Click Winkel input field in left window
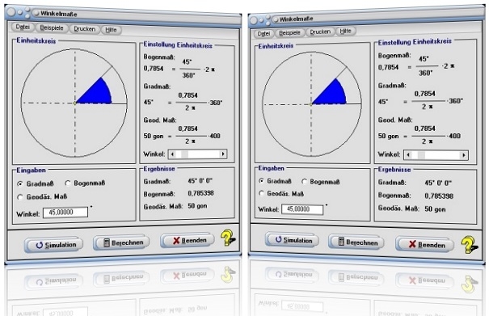Viewport: 489px width, 316px height. pos(65,212)
